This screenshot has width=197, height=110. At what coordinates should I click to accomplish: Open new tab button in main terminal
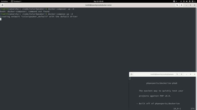pyautogui.click(x=2, y=5)
